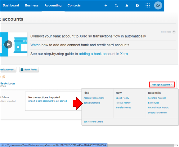Click the Hide Help link
This screenshot has height=147, width=179.
pyautogui.click(x=166, y=32)
